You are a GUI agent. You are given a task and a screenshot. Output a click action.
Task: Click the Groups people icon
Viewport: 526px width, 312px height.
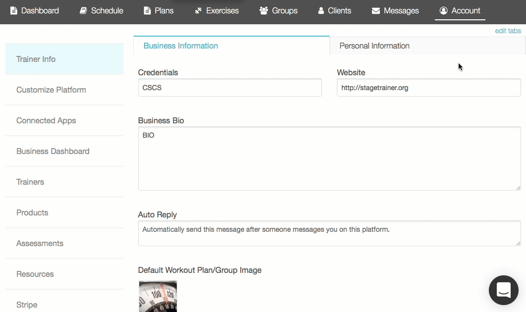[263, 10]
